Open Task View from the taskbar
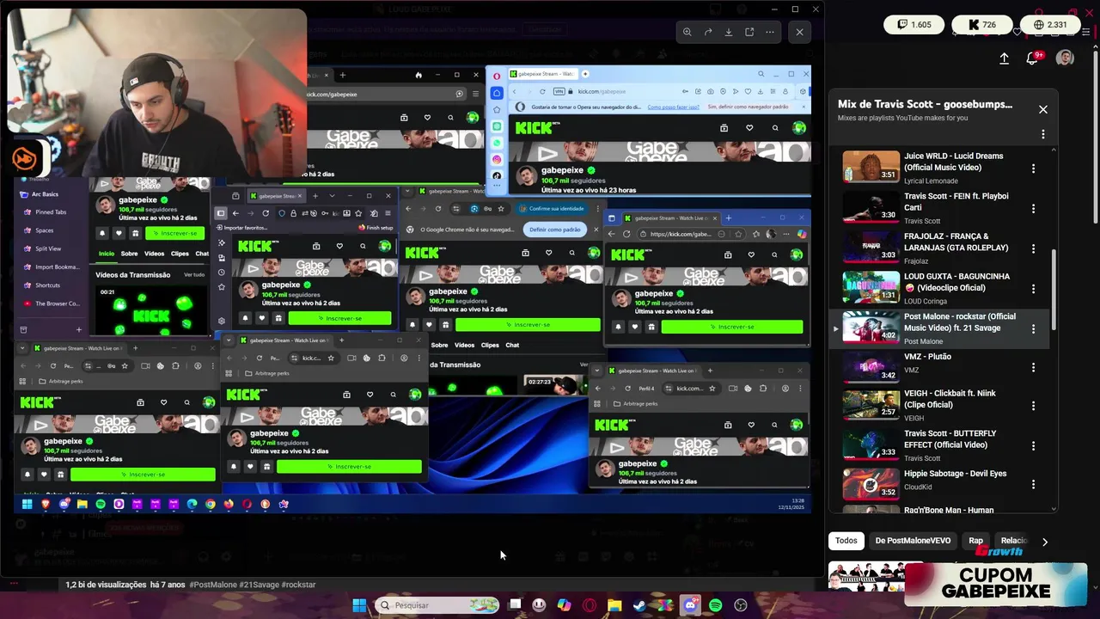The image size is (1100, 619). (x=515, y=605)
